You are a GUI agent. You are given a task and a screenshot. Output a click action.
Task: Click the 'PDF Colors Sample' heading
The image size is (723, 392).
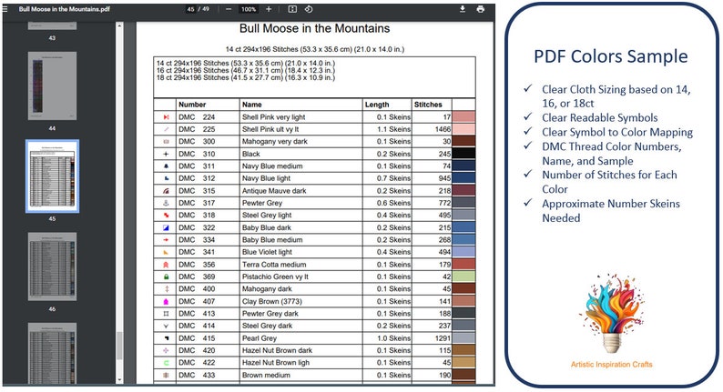(610, 56)
